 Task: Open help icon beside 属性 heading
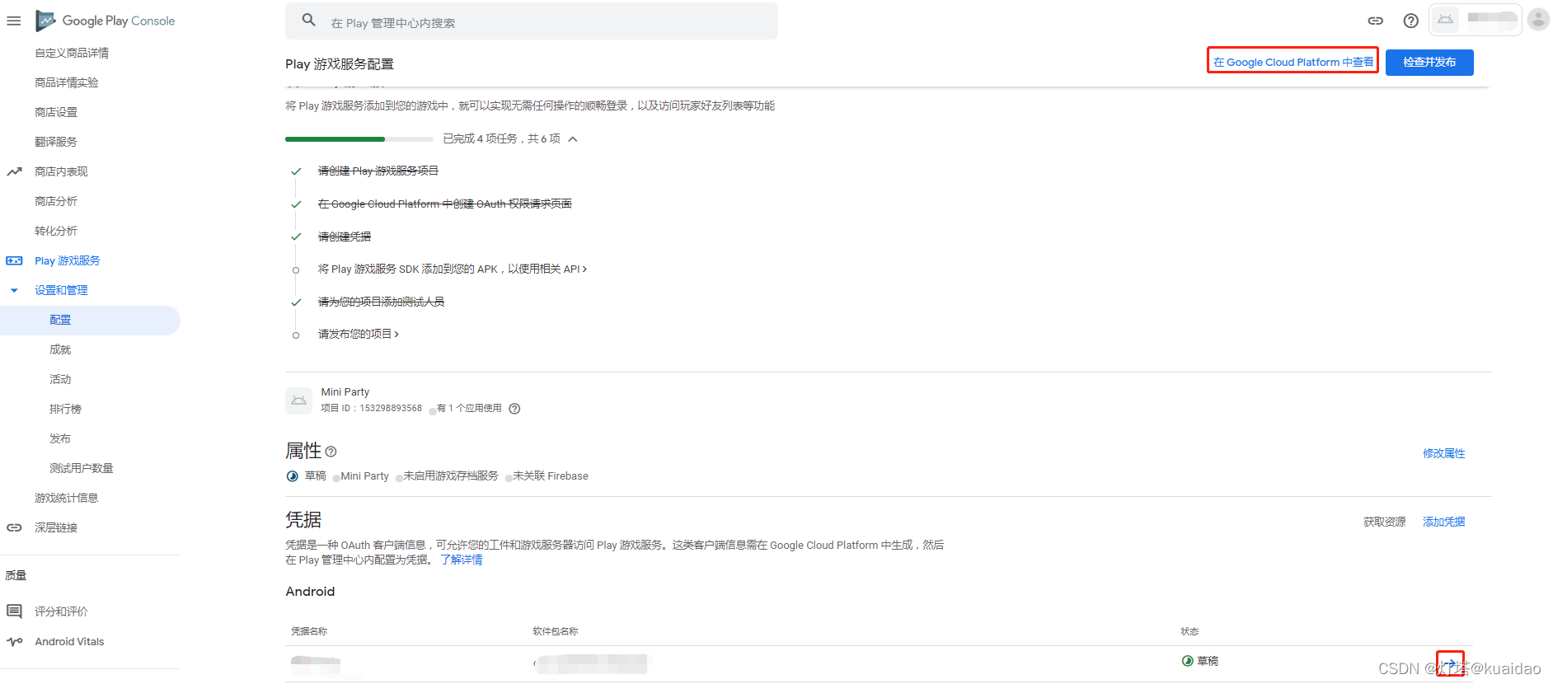click(x=331, y=452)
